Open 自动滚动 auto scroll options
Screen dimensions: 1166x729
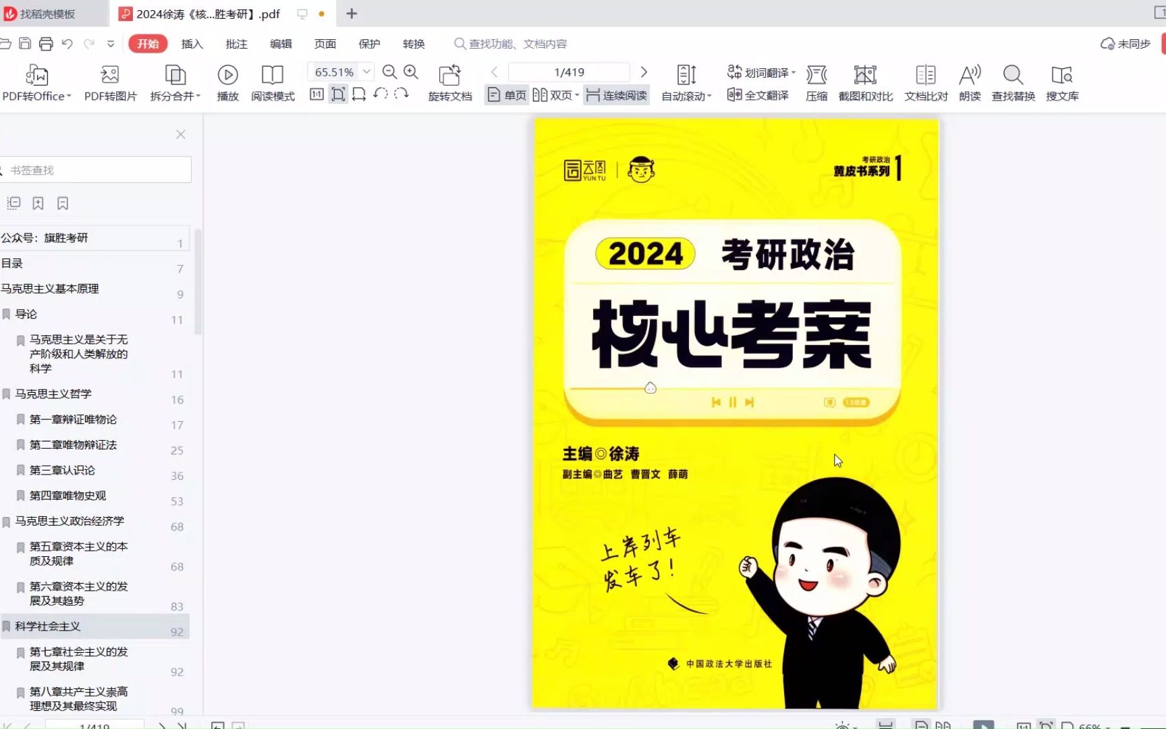(686, 83)
